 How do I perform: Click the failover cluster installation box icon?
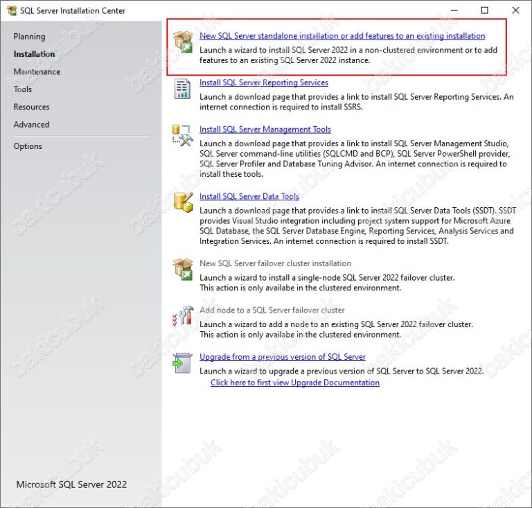pyautogui.click(x=183, y=270)
